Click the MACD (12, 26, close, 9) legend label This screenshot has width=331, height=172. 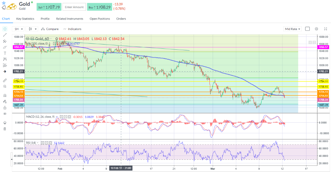coord(40,117)
